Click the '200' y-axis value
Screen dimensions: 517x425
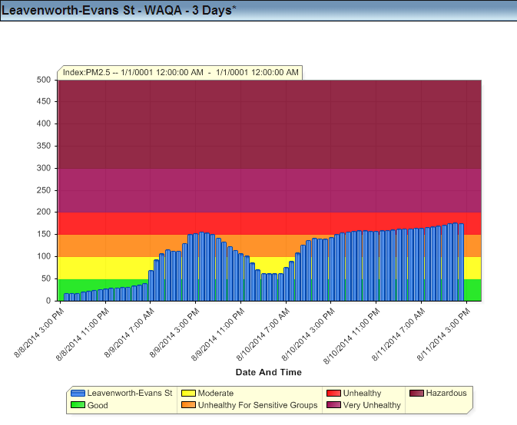coord(44,212)
